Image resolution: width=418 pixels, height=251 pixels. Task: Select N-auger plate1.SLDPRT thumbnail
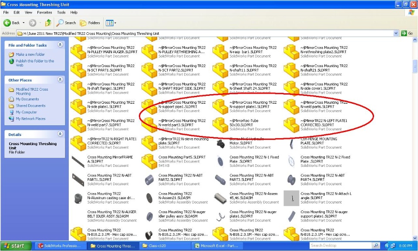coord(220,216)
